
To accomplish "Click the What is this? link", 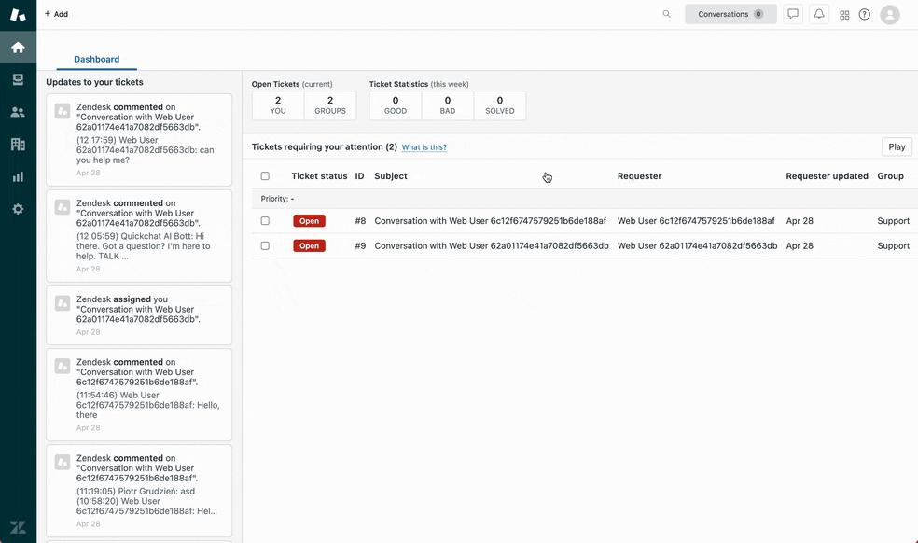I will (x=424, y=146).
